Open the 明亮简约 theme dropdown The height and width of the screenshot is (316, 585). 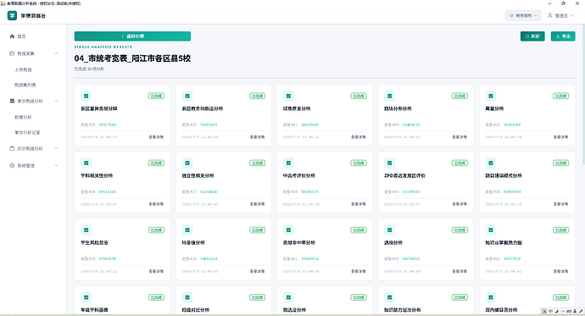523,15
